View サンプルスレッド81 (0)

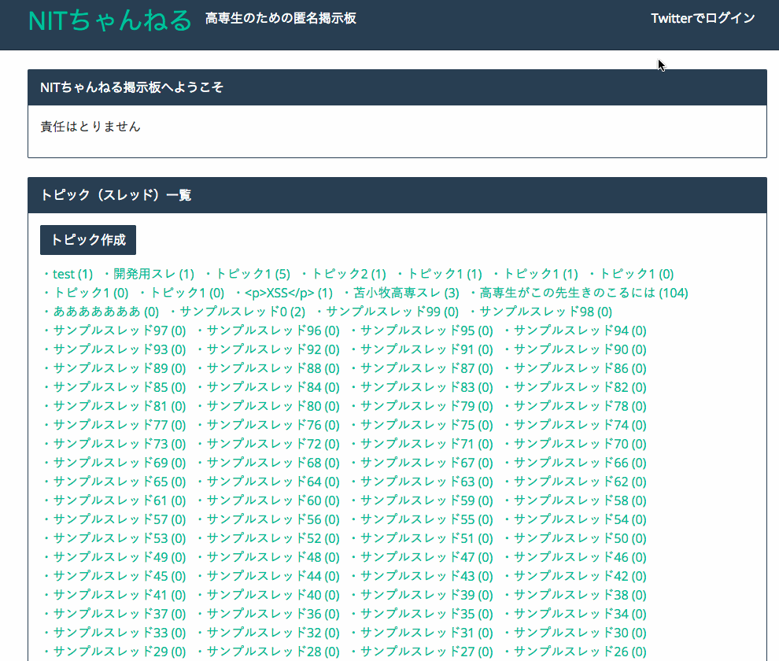(x=120, y=406)
